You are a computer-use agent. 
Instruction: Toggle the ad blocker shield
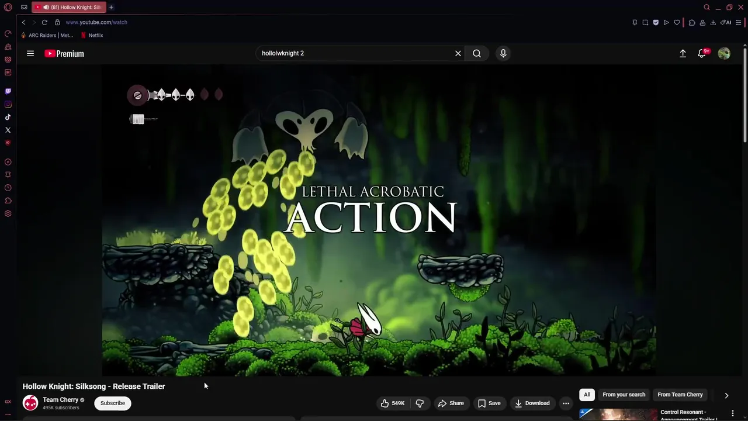(656, 22)
